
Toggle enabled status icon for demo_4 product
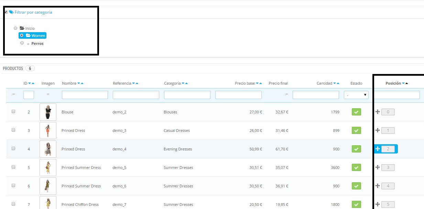point(356,149)
